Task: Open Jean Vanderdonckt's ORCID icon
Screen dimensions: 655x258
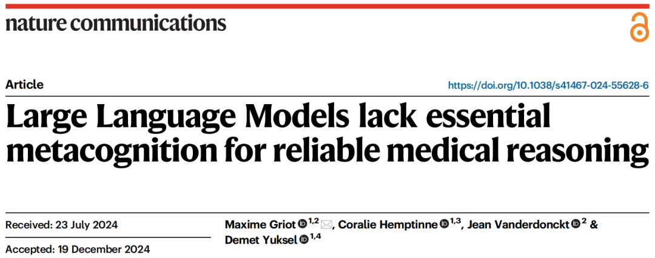Action: pyautogui.click(x=575, y=225)
